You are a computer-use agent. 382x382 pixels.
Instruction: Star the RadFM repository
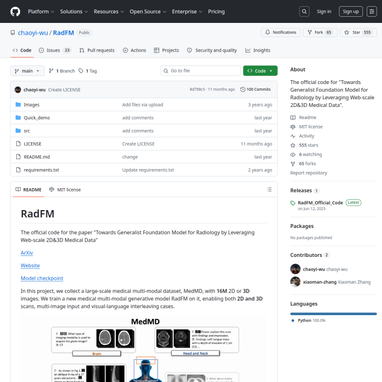(x=359, y=32)
